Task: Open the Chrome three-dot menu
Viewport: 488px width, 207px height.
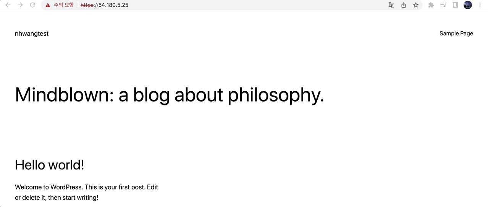Action: (480, 5)
